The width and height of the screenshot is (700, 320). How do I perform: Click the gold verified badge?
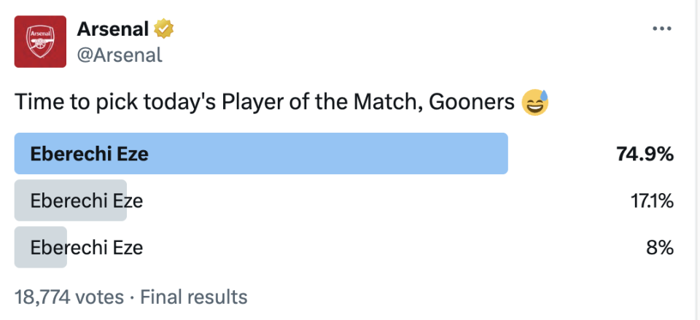point(163,29)
